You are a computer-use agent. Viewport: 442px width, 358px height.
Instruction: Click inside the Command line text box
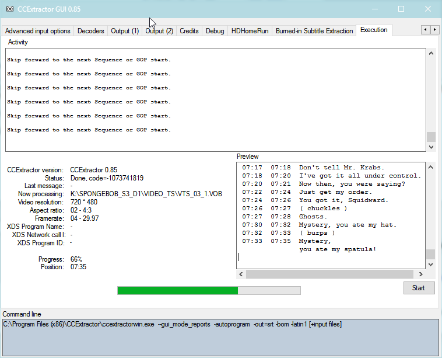pos(221,338)
